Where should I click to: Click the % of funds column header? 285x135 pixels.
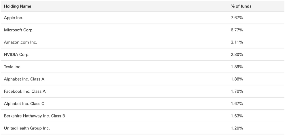(241, 6)
